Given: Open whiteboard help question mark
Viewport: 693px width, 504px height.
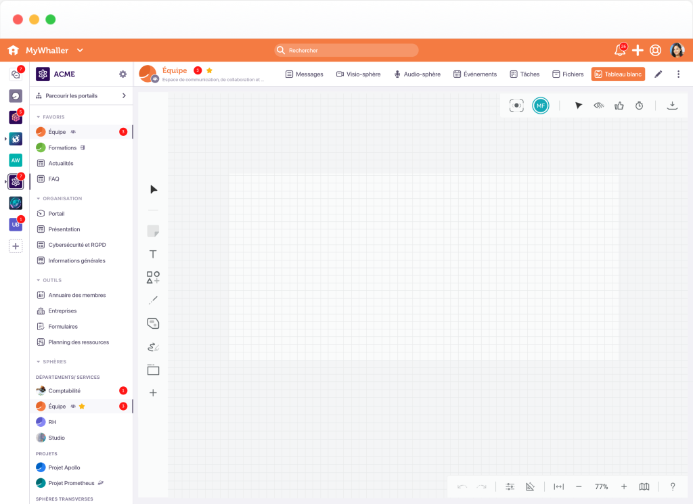Looking at the screenshot, I should tap(673, 487).
